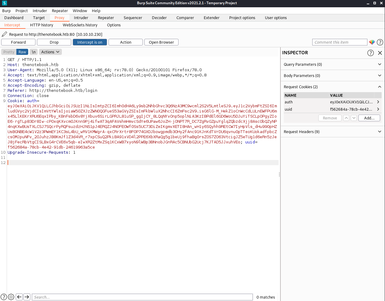Open the Help menu
The image size is (385, 301).
[x=96, y=11]
